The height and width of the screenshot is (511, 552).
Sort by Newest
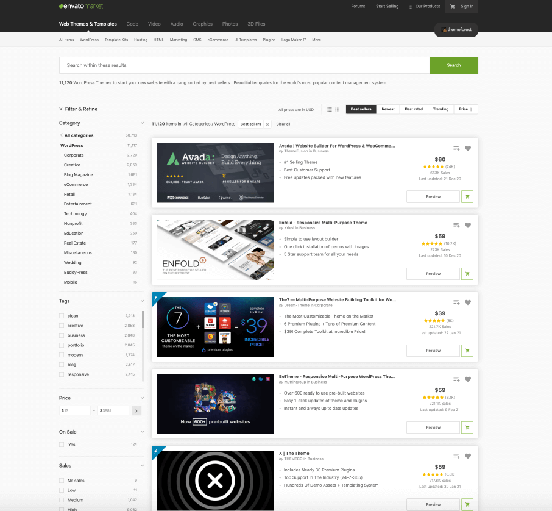pyautogui.click(x=388, y=109)
